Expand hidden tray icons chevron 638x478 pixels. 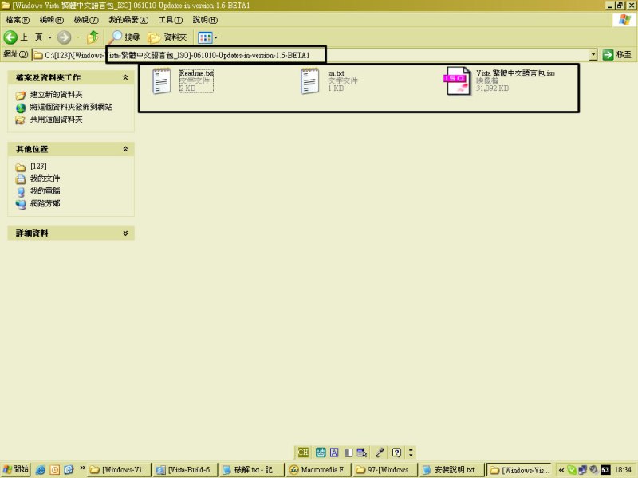click(561, 470)
